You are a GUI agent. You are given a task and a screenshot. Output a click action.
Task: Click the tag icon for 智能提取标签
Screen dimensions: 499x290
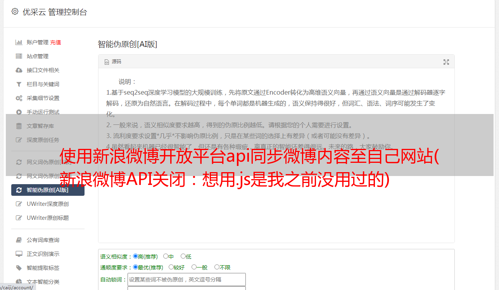coord(19,268)
